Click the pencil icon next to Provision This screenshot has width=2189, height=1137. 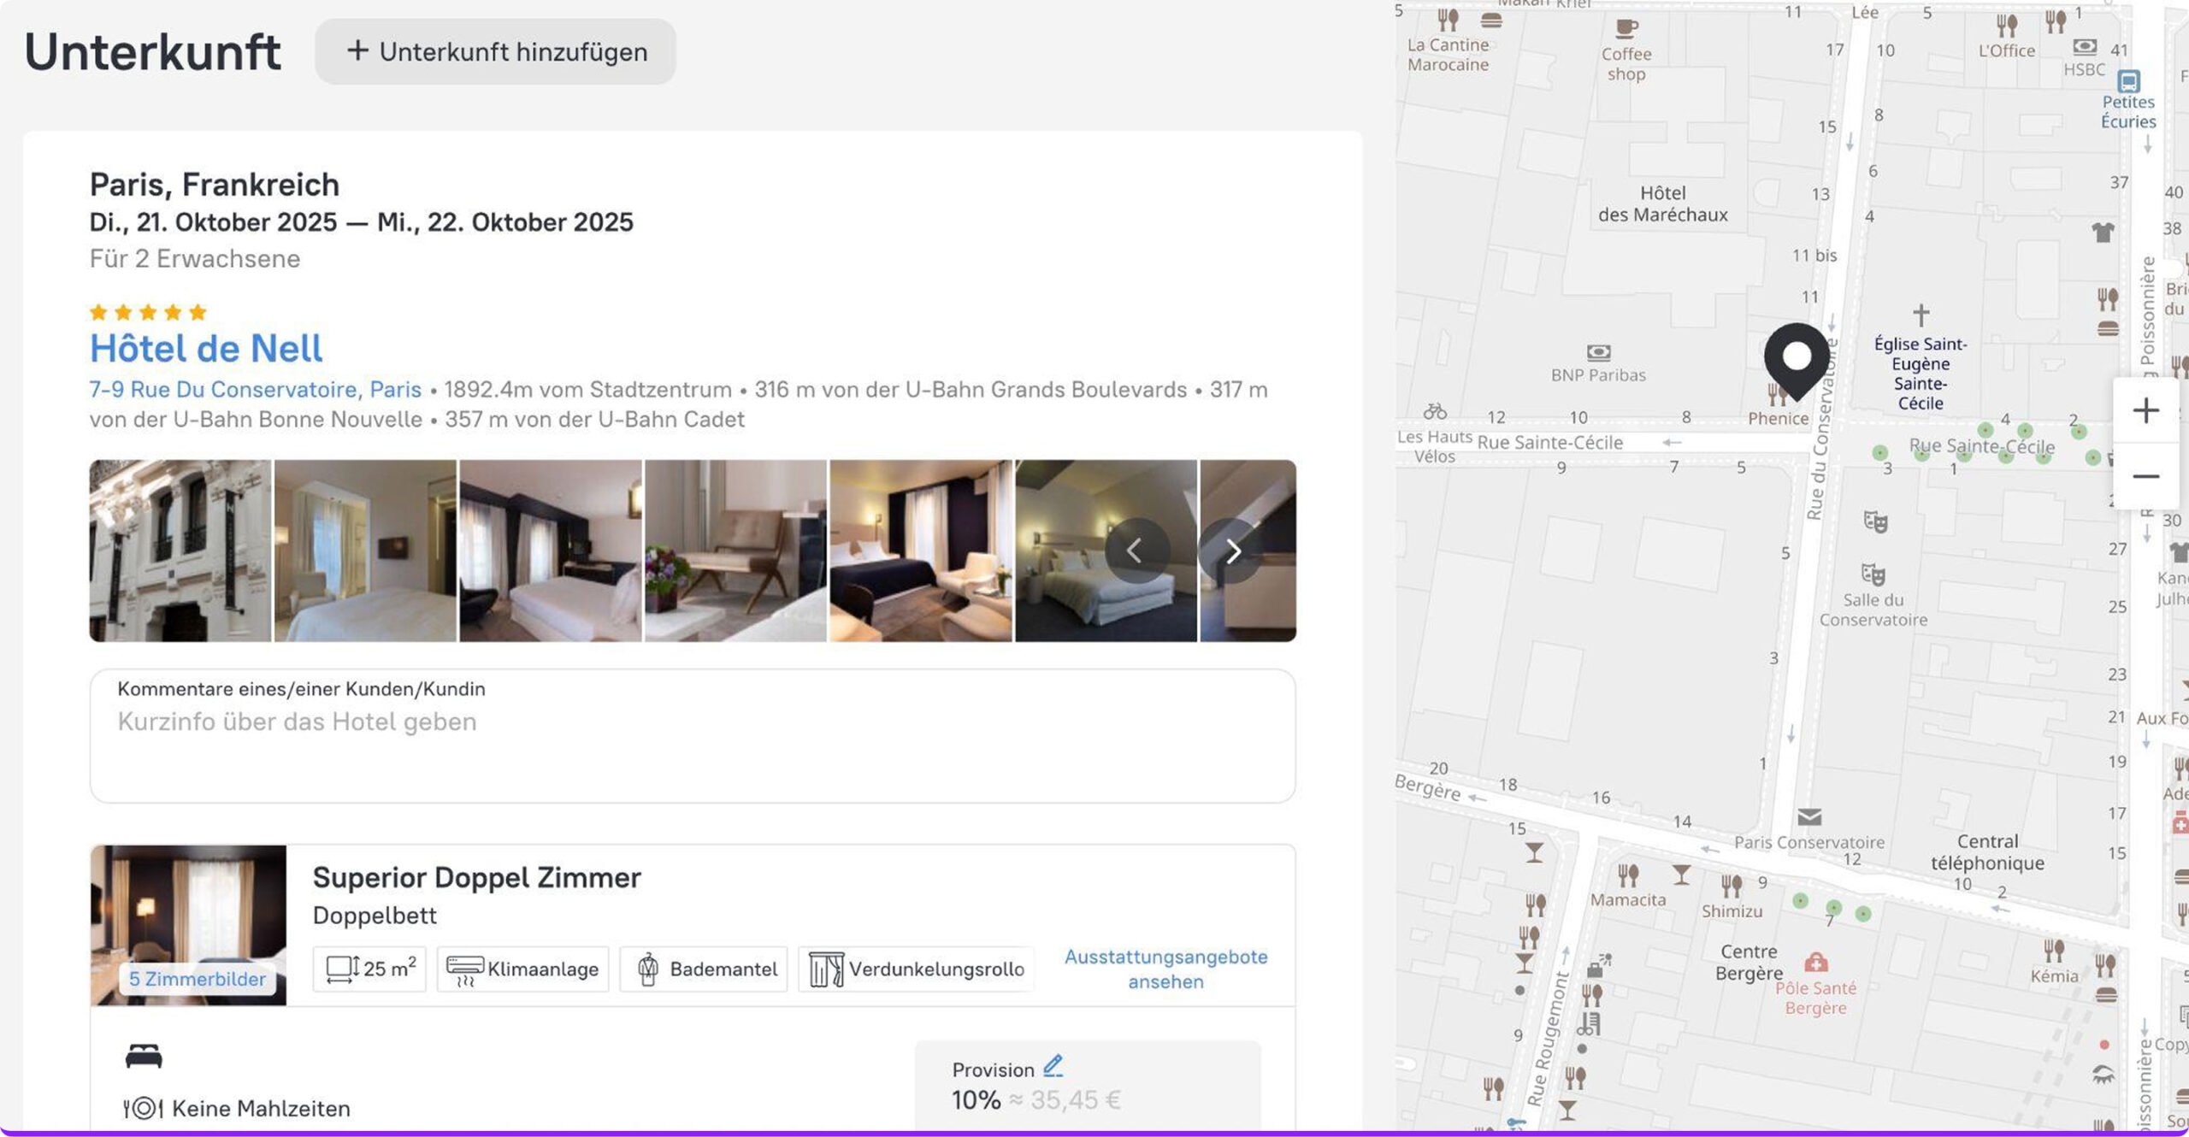click(x=1053, y=1066)
